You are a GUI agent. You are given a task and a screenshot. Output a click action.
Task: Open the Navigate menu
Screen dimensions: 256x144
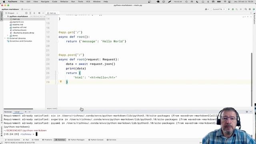coord(45,2)
